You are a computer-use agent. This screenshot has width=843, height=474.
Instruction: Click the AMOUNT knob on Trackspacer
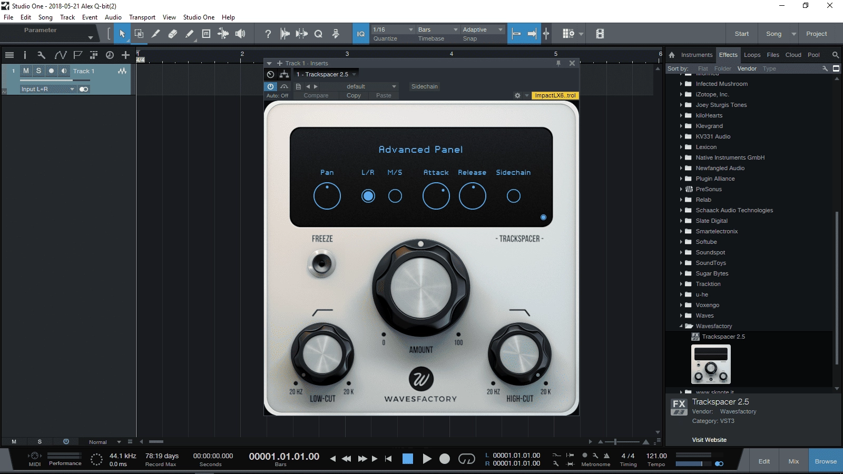click(x=420, y=289)
